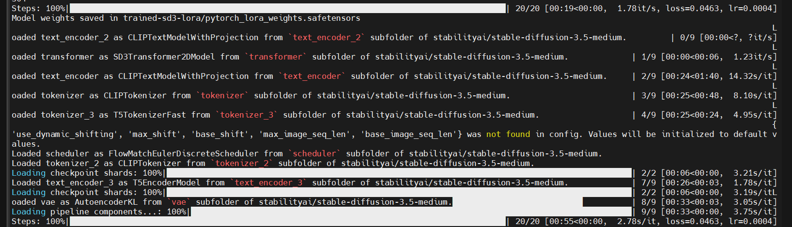Screen dimensions: 792x227
Task: Click the red `tokenizer_3` subfolder text
Action: (x=247, y=115)
